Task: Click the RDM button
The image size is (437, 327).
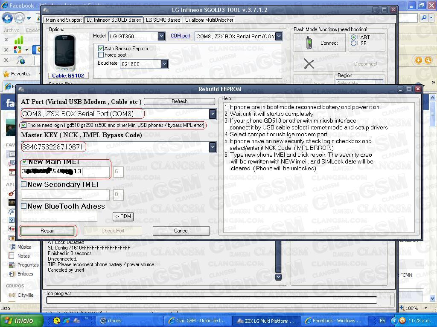Action: [x=123, y=216]
